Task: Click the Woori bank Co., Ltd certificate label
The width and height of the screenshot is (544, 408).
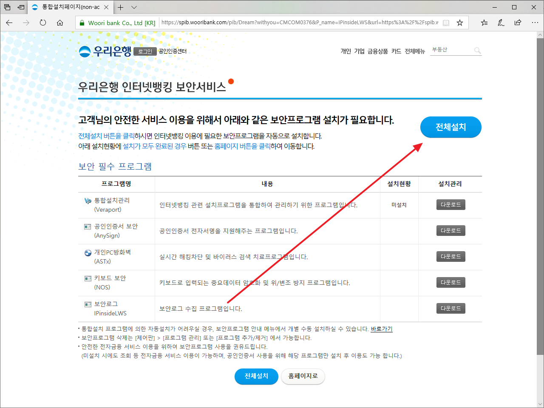Action: click(x=122, y=23)
